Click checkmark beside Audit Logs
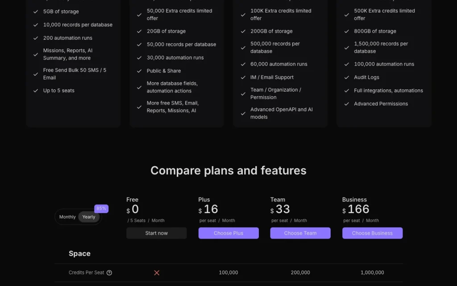The image size is (457, 286). tap(346, 77)
